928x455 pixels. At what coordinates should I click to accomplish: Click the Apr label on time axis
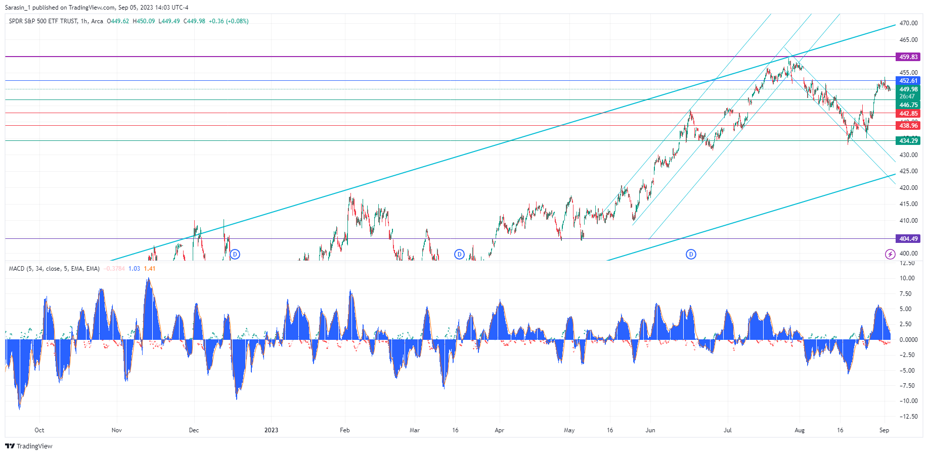(x=499, y=430)
